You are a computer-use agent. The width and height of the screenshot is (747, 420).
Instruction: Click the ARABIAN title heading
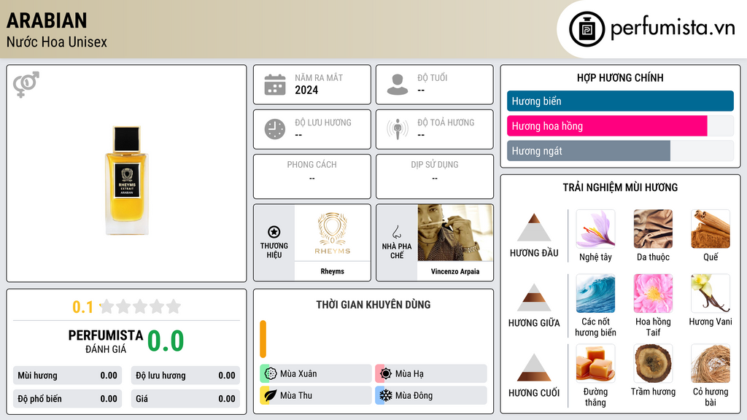click(x=47, y=20)
